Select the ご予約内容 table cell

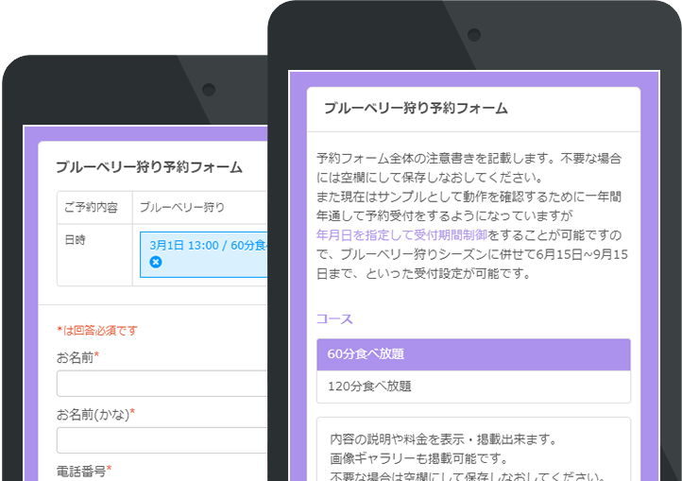(x=91, y=207)
